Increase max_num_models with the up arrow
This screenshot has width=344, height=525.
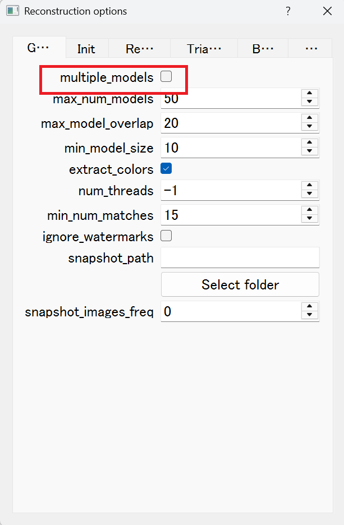click(310, 94)
